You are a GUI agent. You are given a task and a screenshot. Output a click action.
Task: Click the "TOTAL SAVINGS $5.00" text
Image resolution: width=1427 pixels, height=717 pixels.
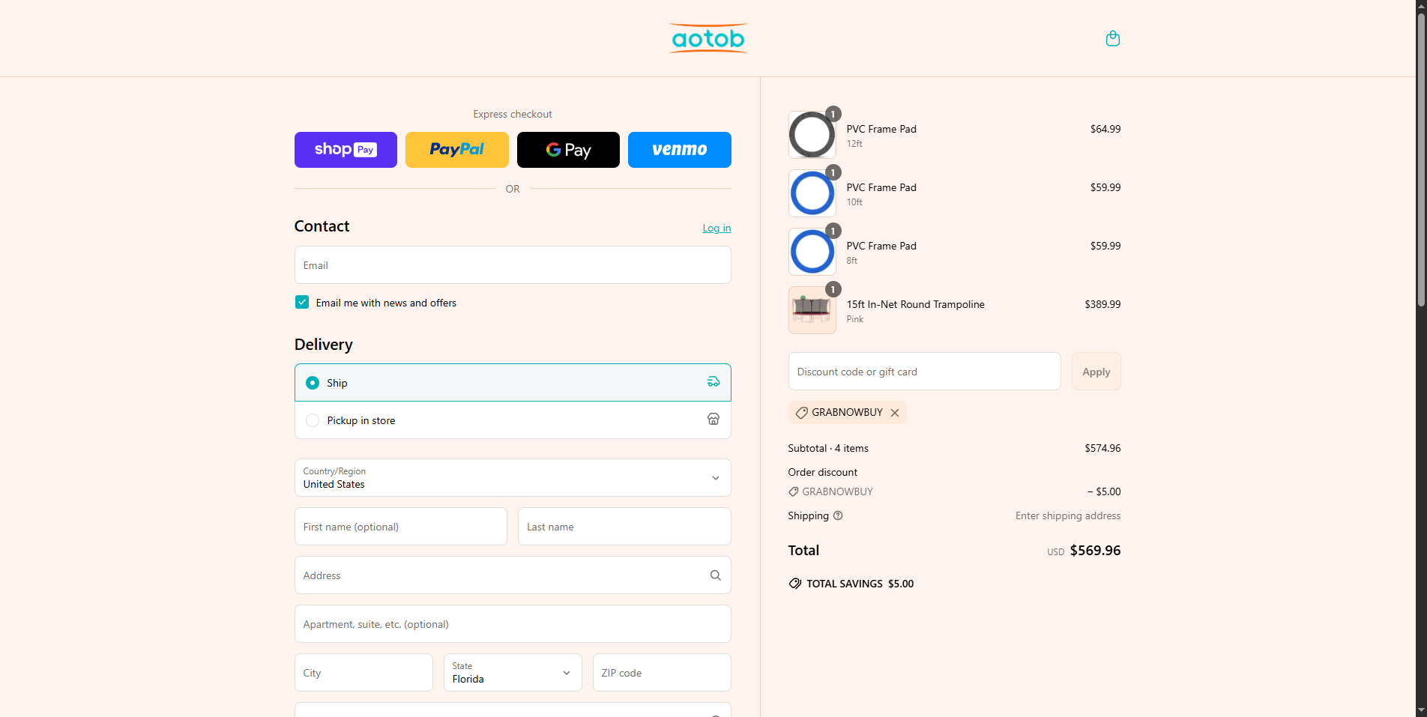click(860, 584)
